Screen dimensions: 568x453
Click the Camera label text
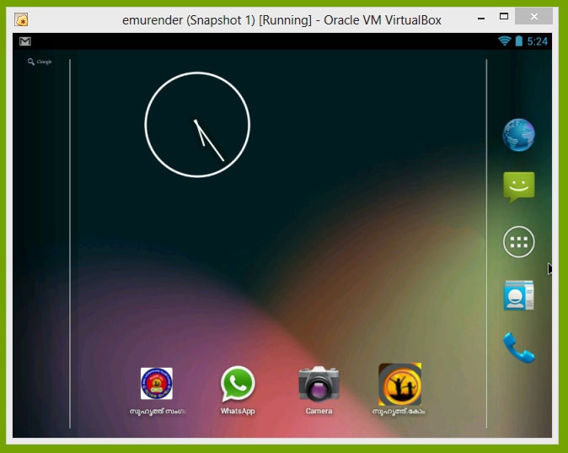(319, 411)
